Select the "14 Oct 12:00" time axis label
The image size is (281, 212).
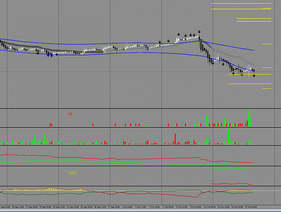(x=223, y=207)
